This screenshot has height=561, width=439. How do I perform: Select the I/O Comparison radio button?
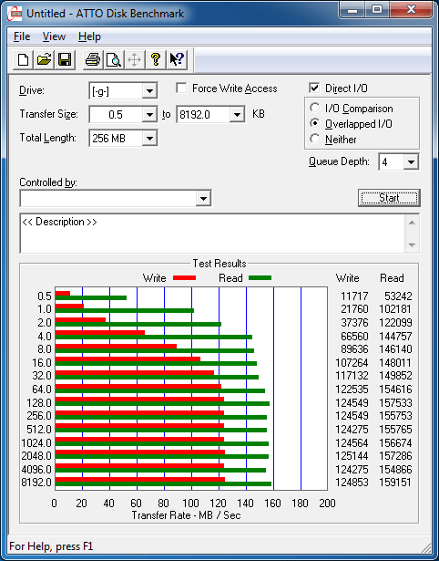[x=315, y=108]
